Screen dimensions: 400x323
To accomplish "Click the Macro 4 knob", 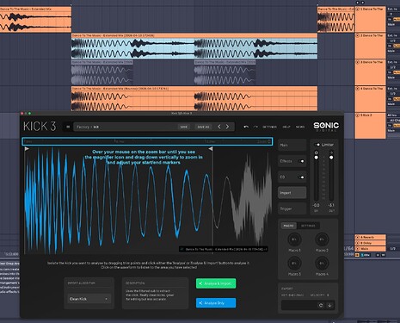I will tap(322, 263).
